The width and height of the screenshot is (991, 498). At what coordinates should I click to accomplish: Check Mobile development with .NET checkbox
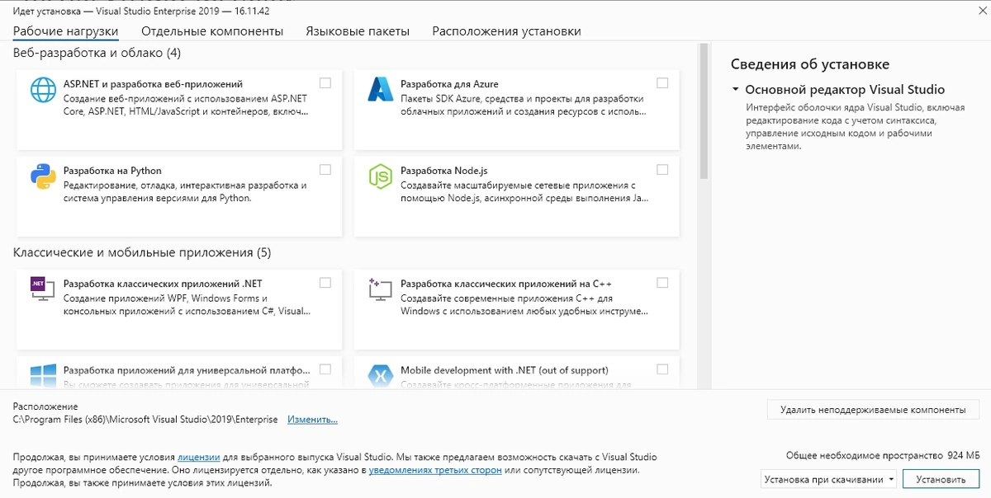(x=662, y=369)
